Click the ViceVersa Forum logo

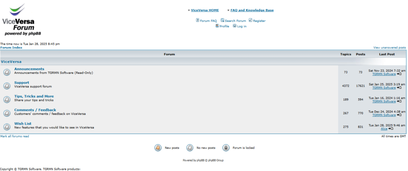(22, 19)
